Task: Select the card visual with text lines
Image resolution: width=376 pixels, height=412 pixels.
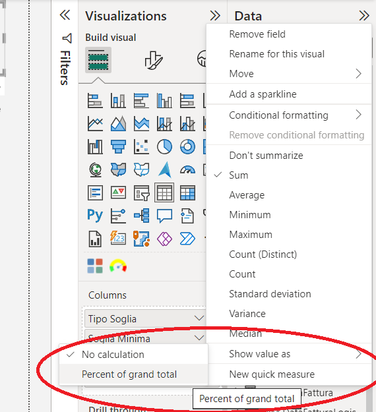Action: coord(95,193)
